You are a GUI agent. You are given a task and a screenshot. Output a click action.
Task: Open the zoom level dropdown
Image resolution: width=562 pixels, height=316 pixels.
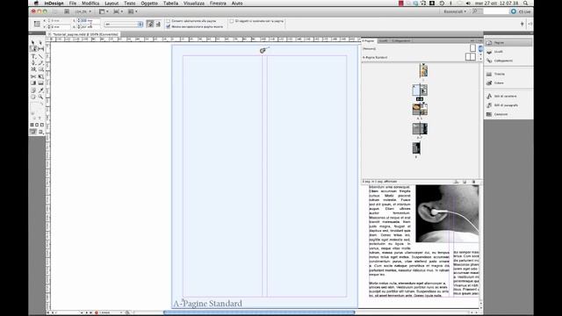click(x=83, y=11)
